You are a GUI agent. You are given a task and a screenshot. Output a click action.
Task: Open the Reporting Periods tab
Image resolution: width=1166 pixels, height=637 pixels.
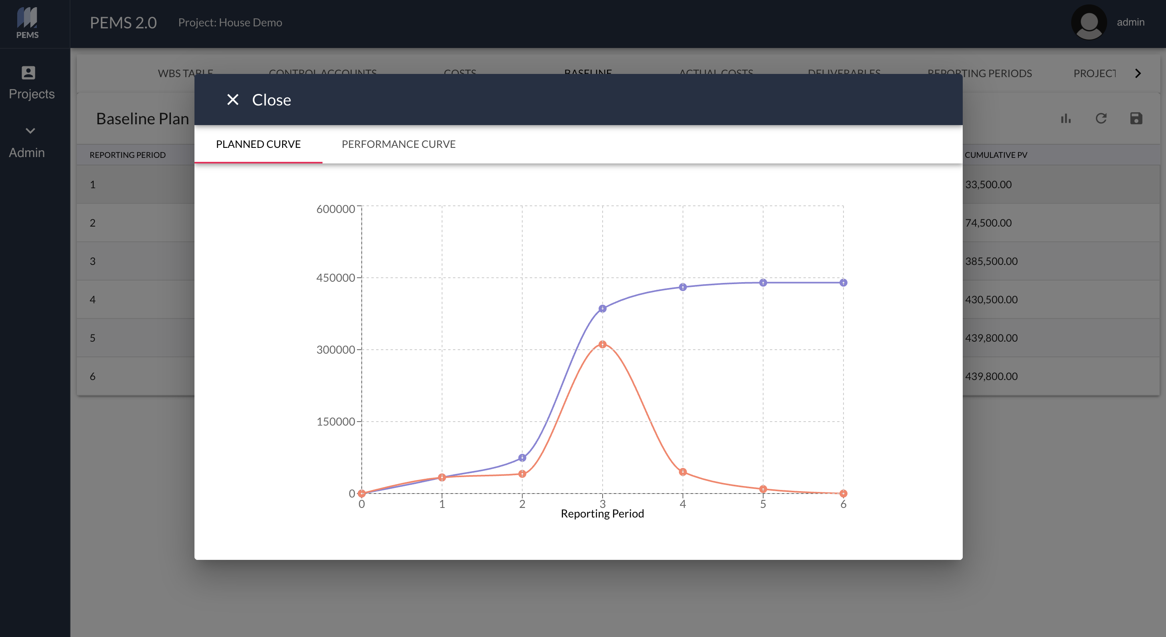pos(980,73)
